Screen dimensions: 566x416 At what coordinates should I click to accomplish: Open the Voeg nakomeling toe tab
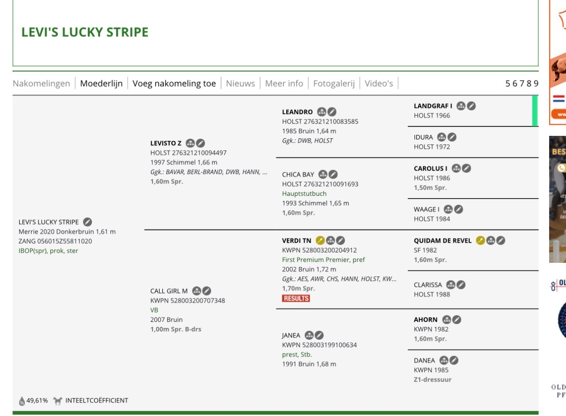click(x=174, y=83)
